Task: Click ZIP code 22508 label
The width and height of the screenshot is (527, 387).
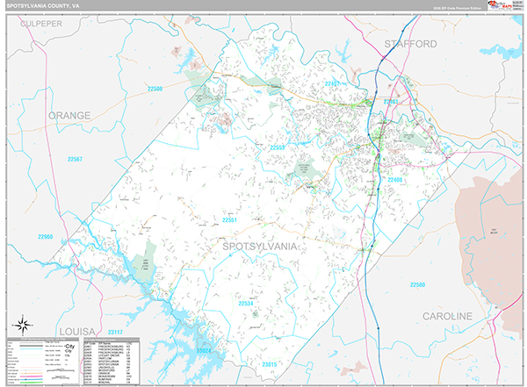Action: (155, 90)
